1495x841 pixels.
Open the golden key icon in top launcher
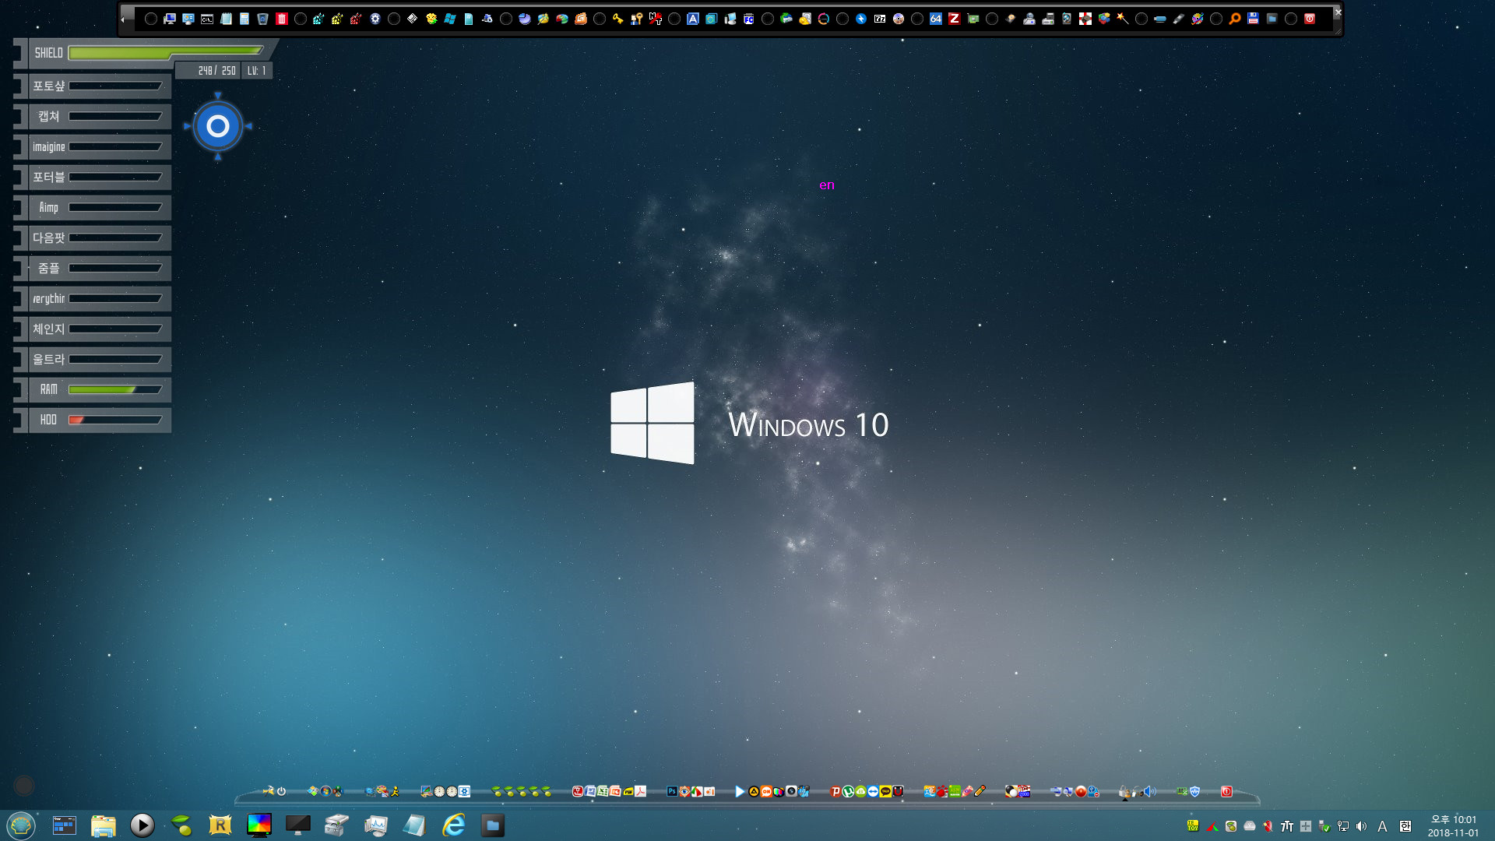(x=618, y=19)
